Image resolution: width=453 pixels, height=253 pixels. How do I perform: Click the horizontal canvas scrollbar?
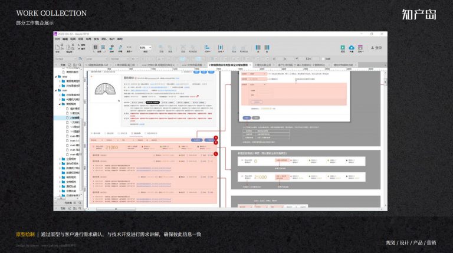pyautogui.click(x=116, y=209)
